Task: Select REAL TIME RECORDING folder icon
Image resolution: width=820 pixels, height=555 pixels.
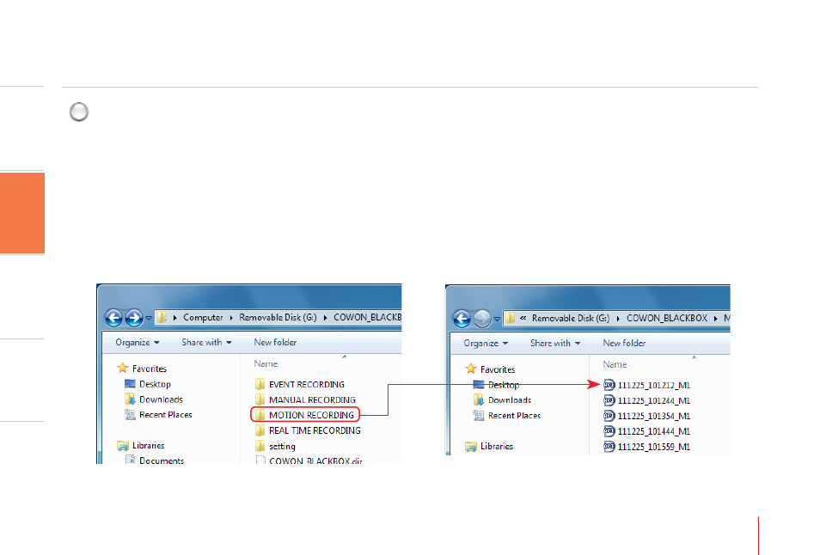Action: coord(260,430)
